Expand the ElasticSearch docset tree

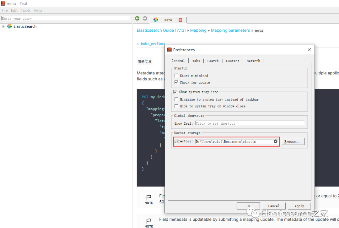[x=3, y=26]
